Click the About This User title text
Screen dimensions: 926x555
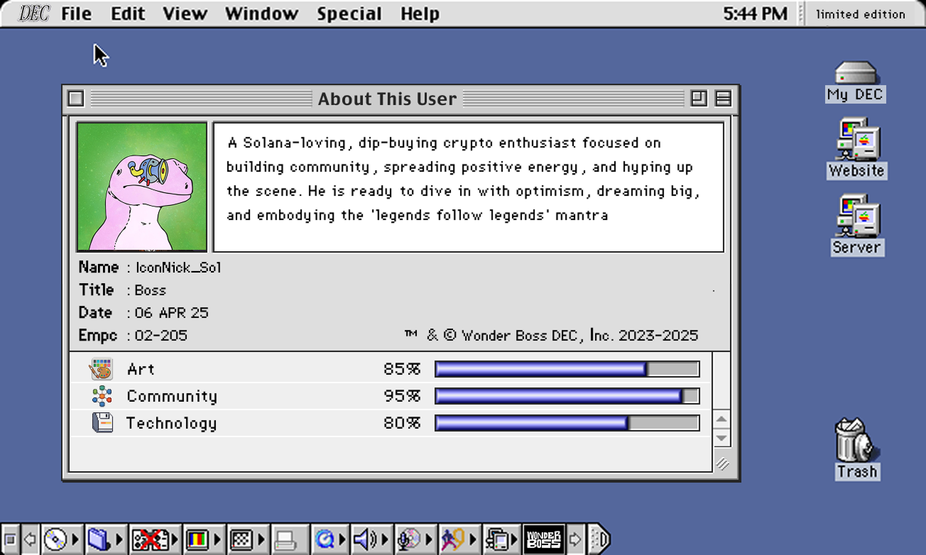click(387, 99)
